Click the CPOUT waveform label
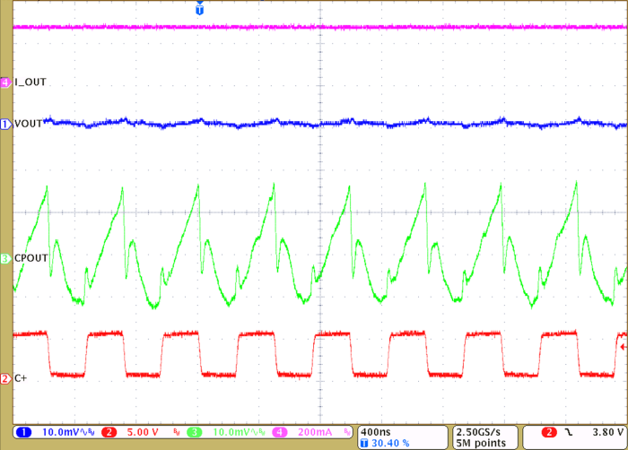 32,258
